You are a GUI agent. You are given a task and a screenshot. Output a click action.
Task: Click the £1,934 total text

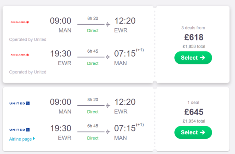pyautogui.click(x=194, y=121)
